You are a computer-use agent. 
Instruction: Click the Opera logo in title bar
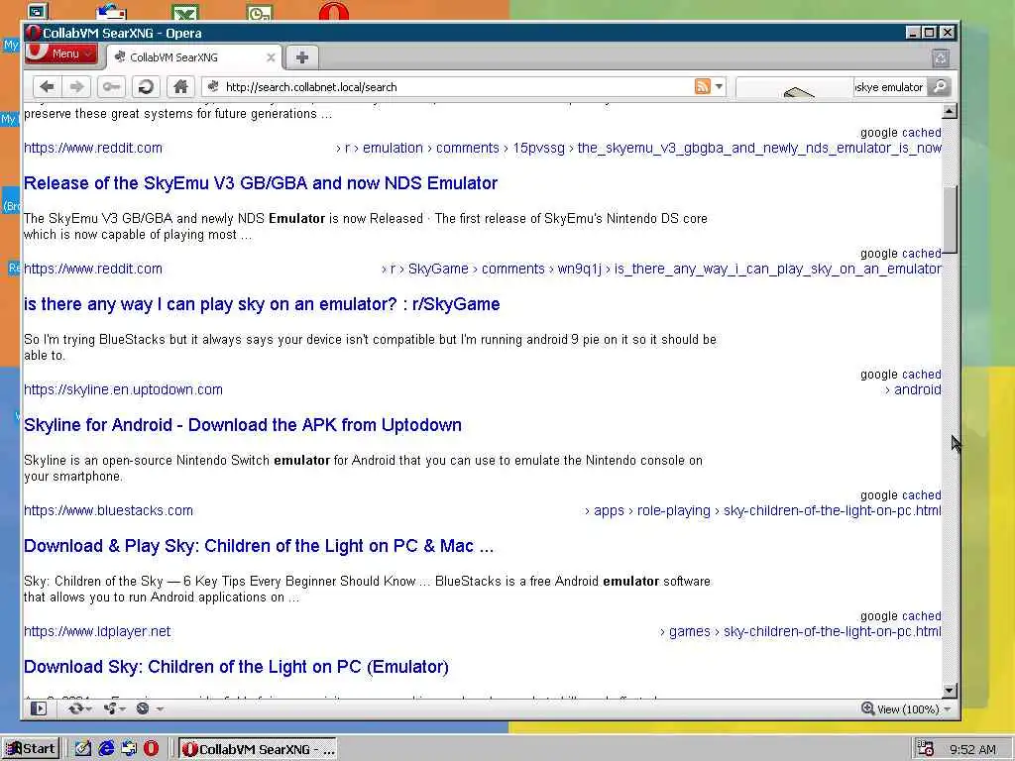click(33, 33)
